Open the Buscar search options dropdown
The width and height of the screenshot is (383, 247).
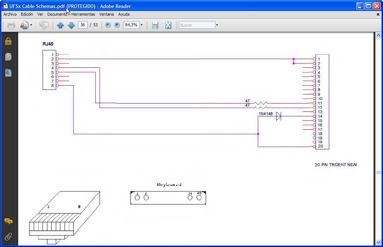(217, 25)
